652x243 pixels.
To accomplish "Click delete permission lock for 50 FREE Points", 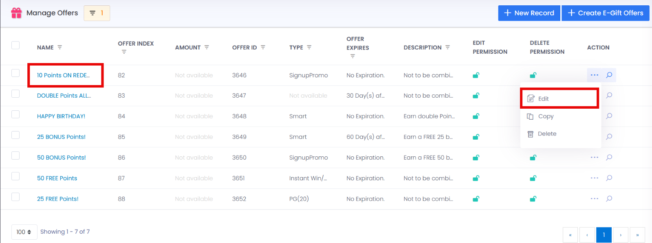I will pyautogui.click(x=533, y=178).
